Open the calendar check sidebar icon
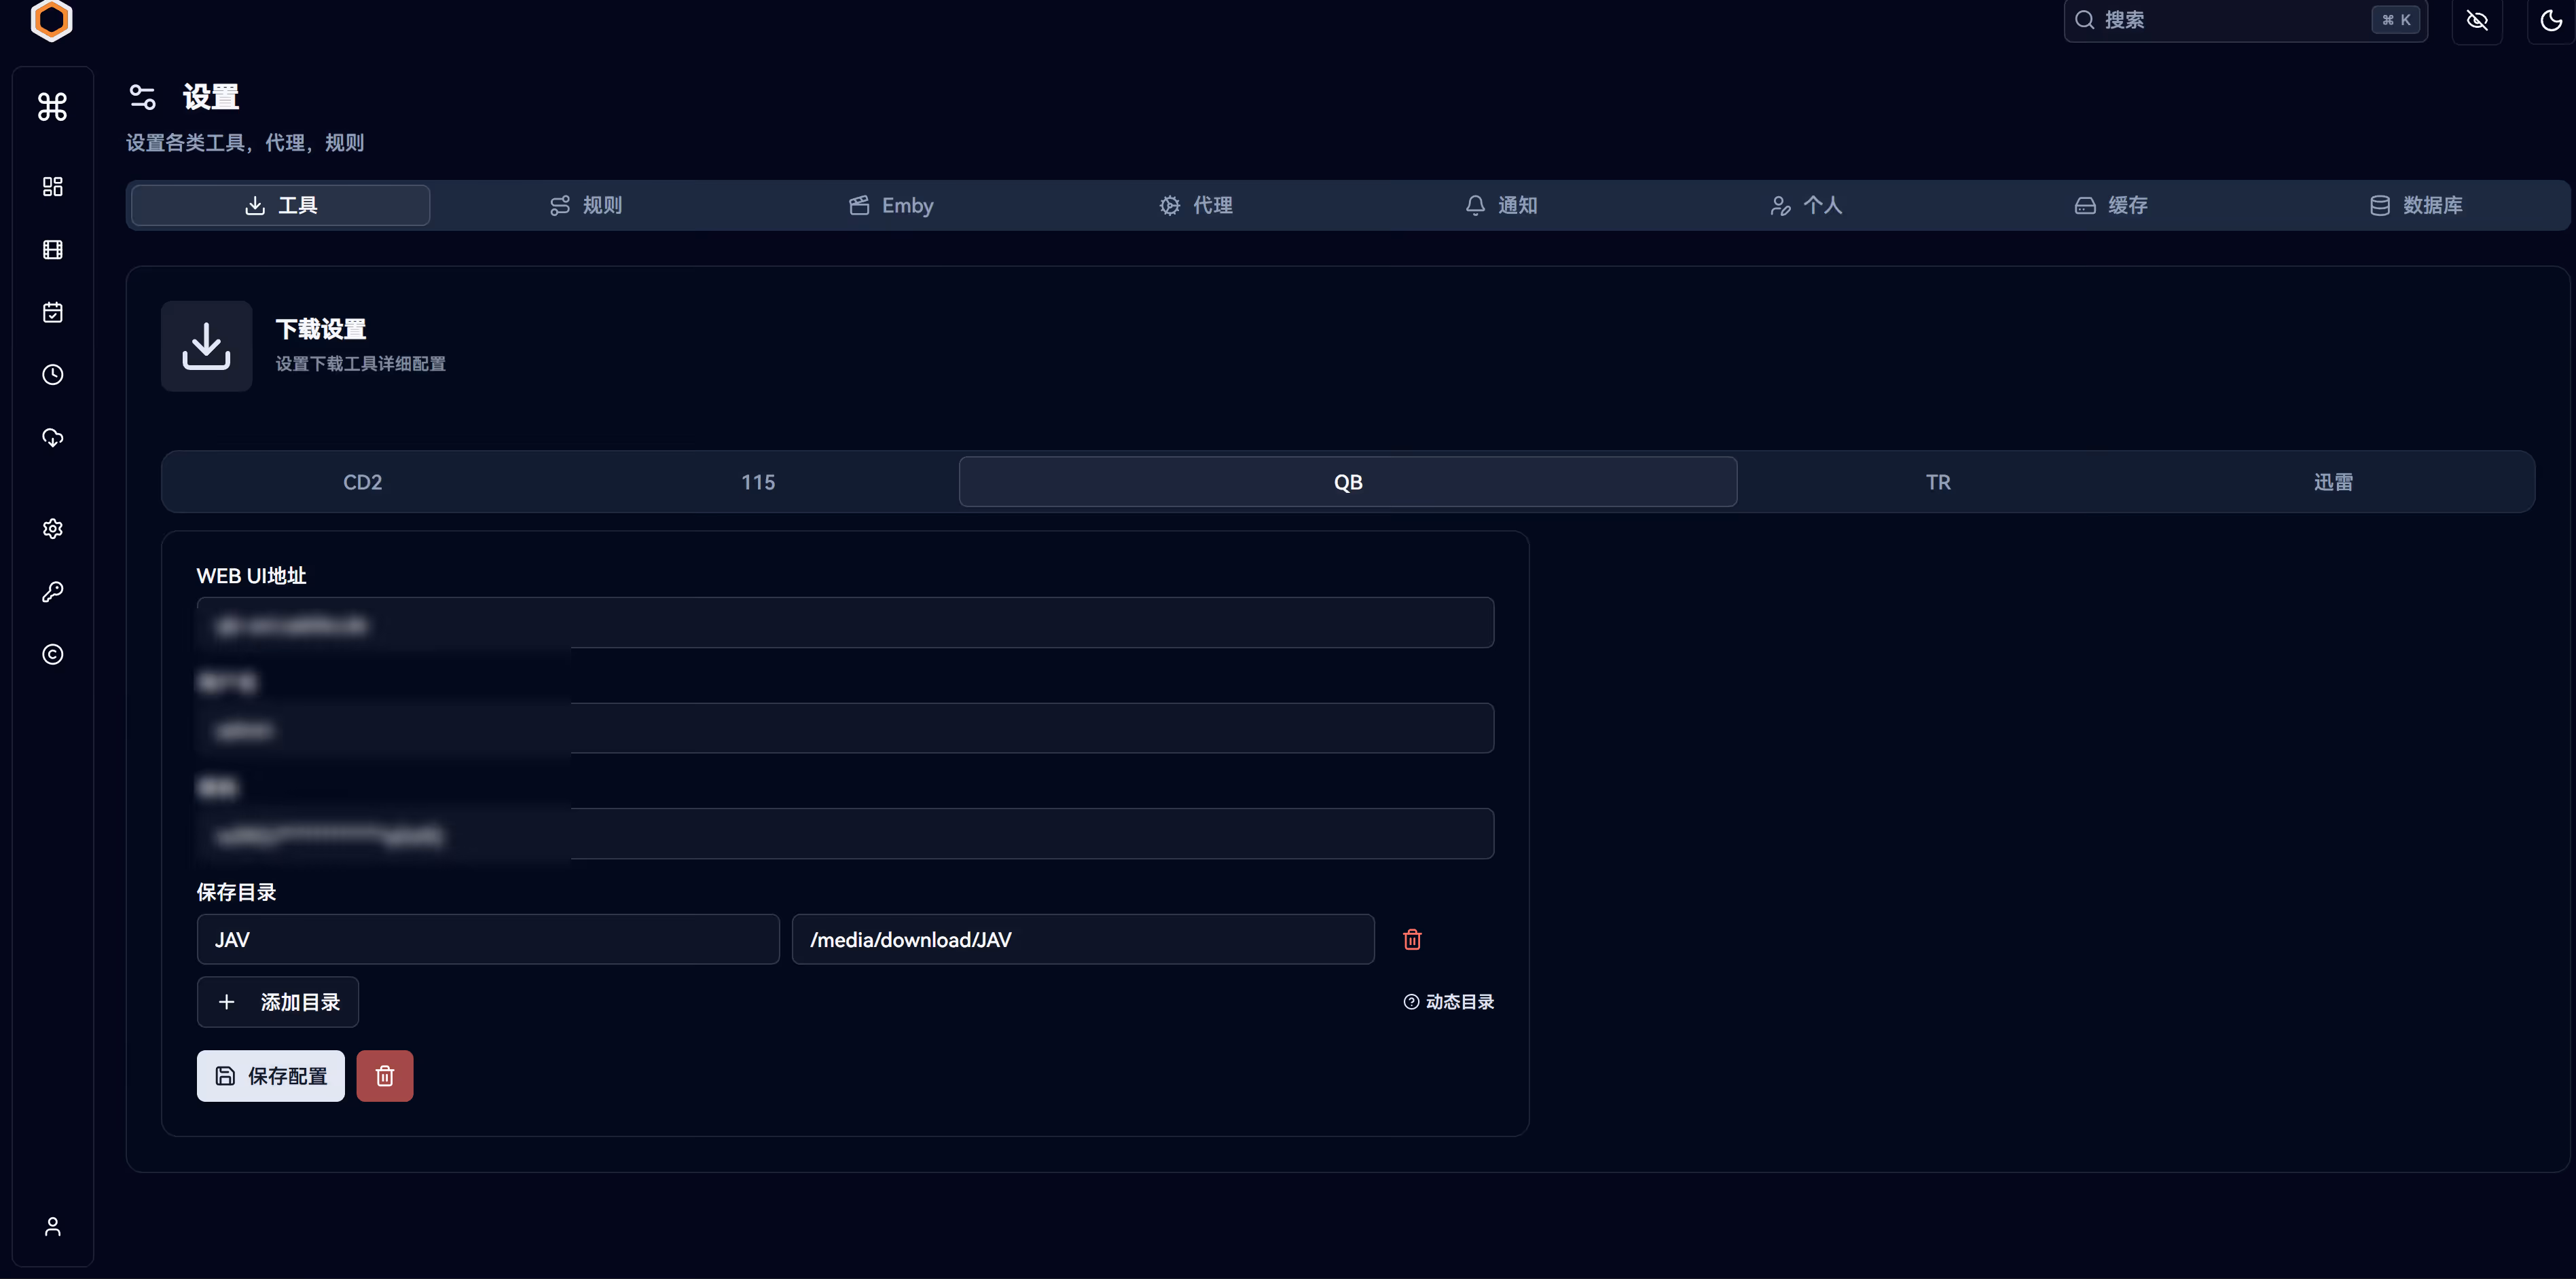Image resolution: width=2576 pixels, height=1279 pixels. [52, 313]
